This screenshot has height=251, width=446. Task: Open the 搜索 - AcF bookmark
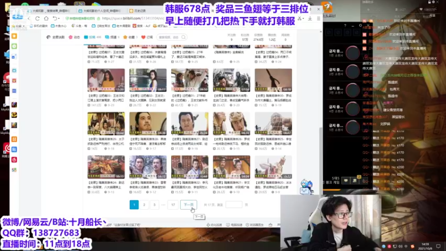pos(142,26)
